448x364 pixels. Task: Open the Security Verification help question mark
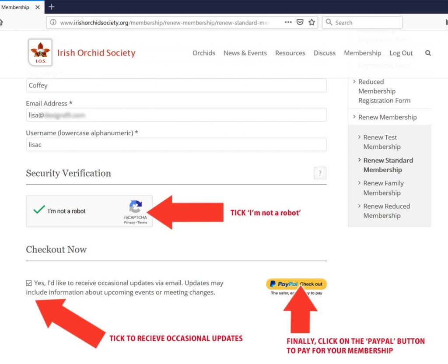320,173
